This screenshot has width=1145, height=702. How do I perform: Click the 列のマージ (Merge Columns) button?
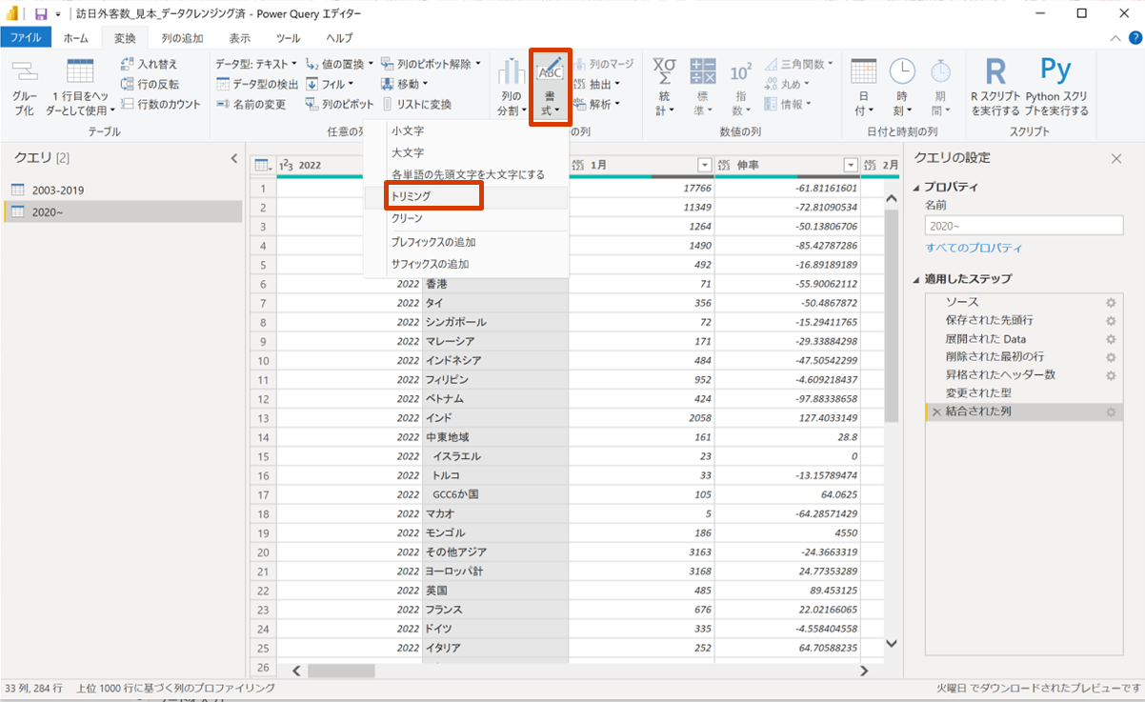pos(604,64)
